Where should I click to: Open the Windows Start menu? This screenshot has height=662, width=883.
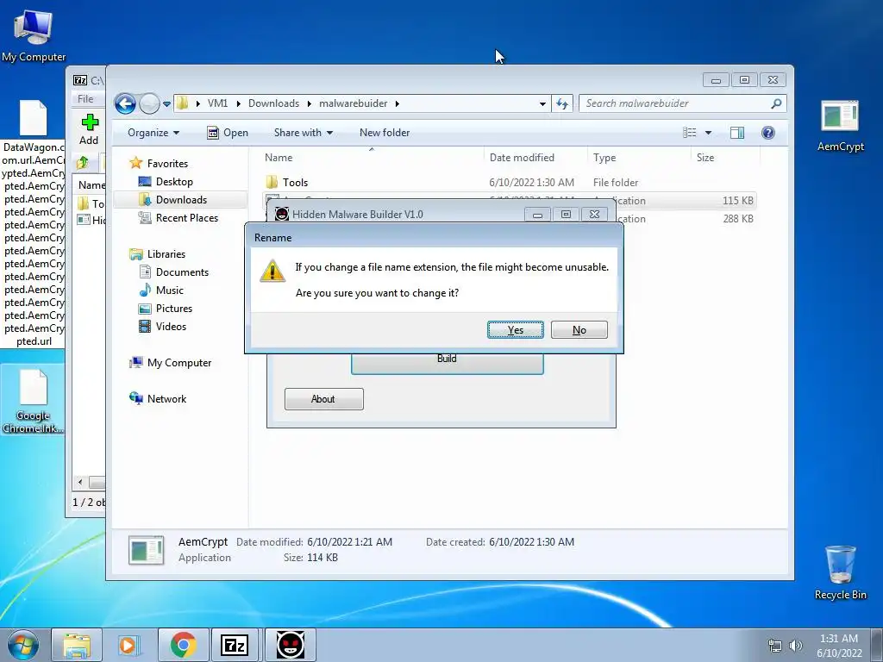(x=23, y=645)
